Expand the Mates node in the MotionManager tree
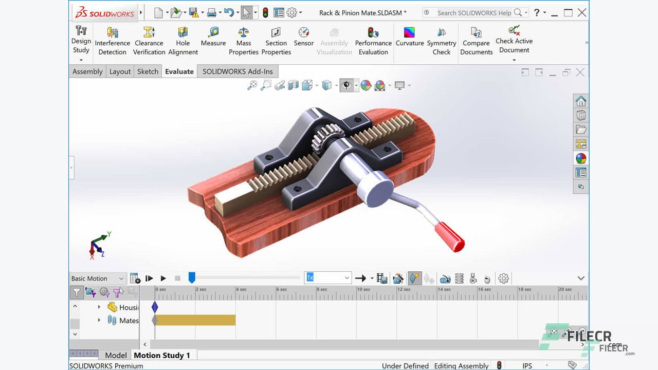Screen dimensions: 658x370 coord(99,320)
